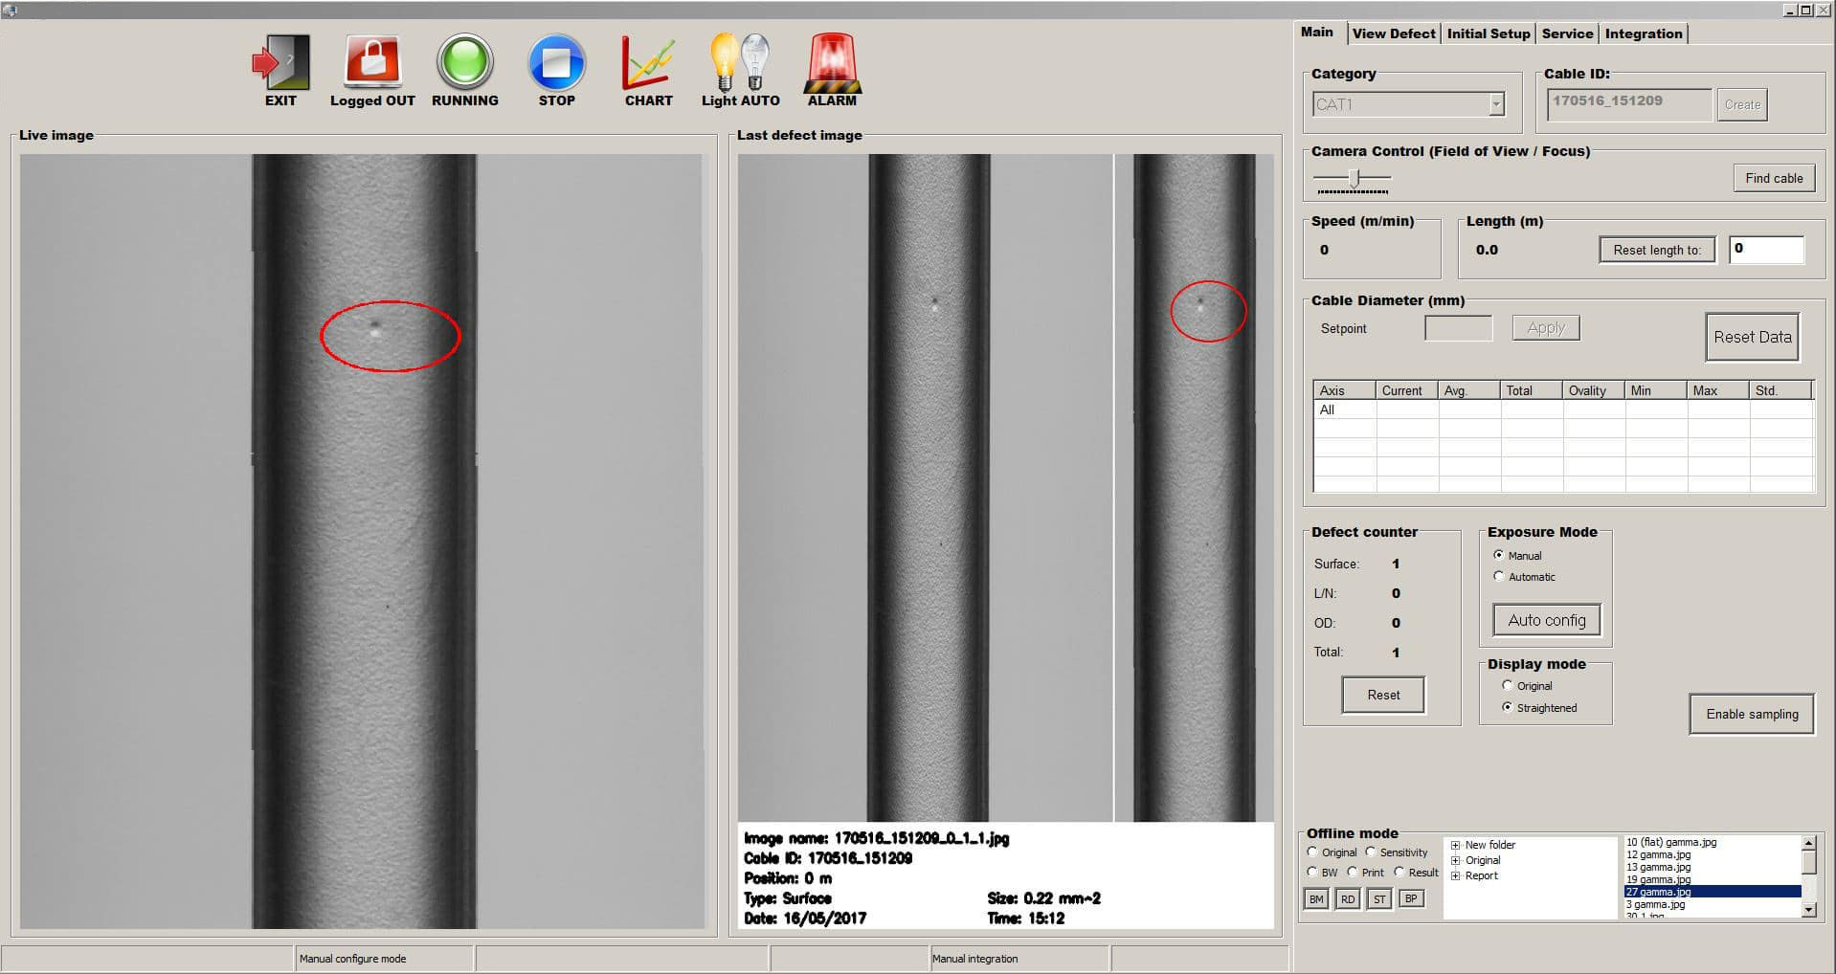Switch to the Main tab

(x=1318, y=33)
